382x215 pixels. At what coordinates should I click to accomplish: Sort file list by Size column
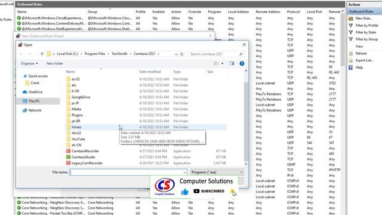coord(210,72)
